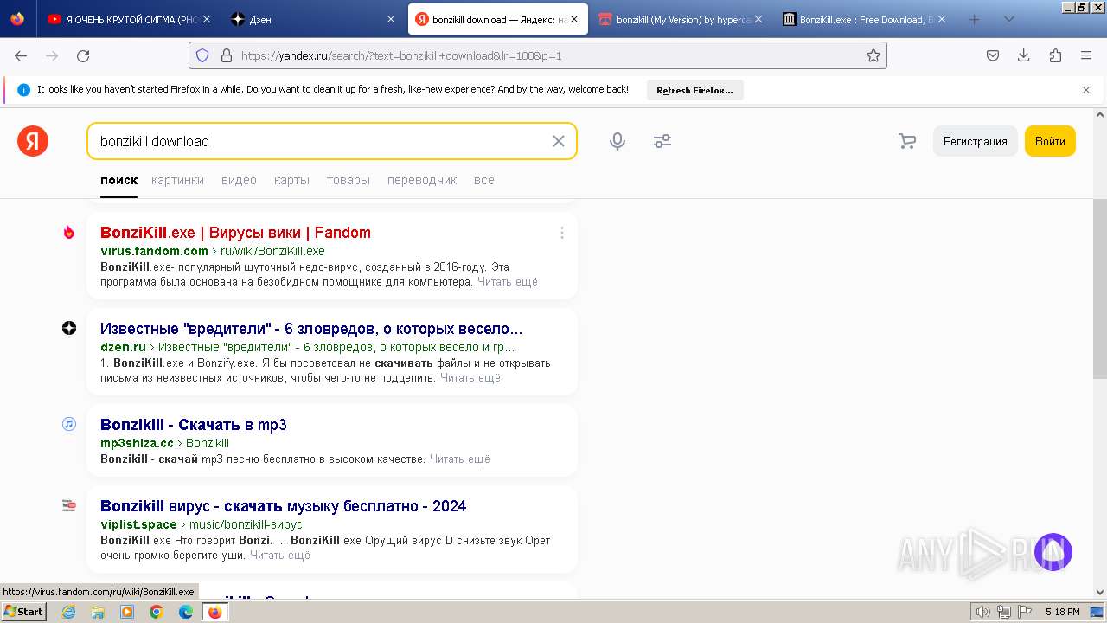The height and width of the screenshot is (623, 1107).
Task: Open site security padlock icon
Action: pos(227,55)
